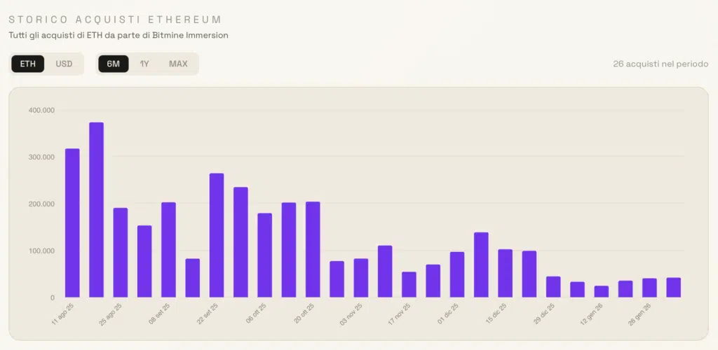The height and width of the screenshot is (350, 718).
Task: Click the bar for 06 ott 25
Action: (x=264, y=255)
